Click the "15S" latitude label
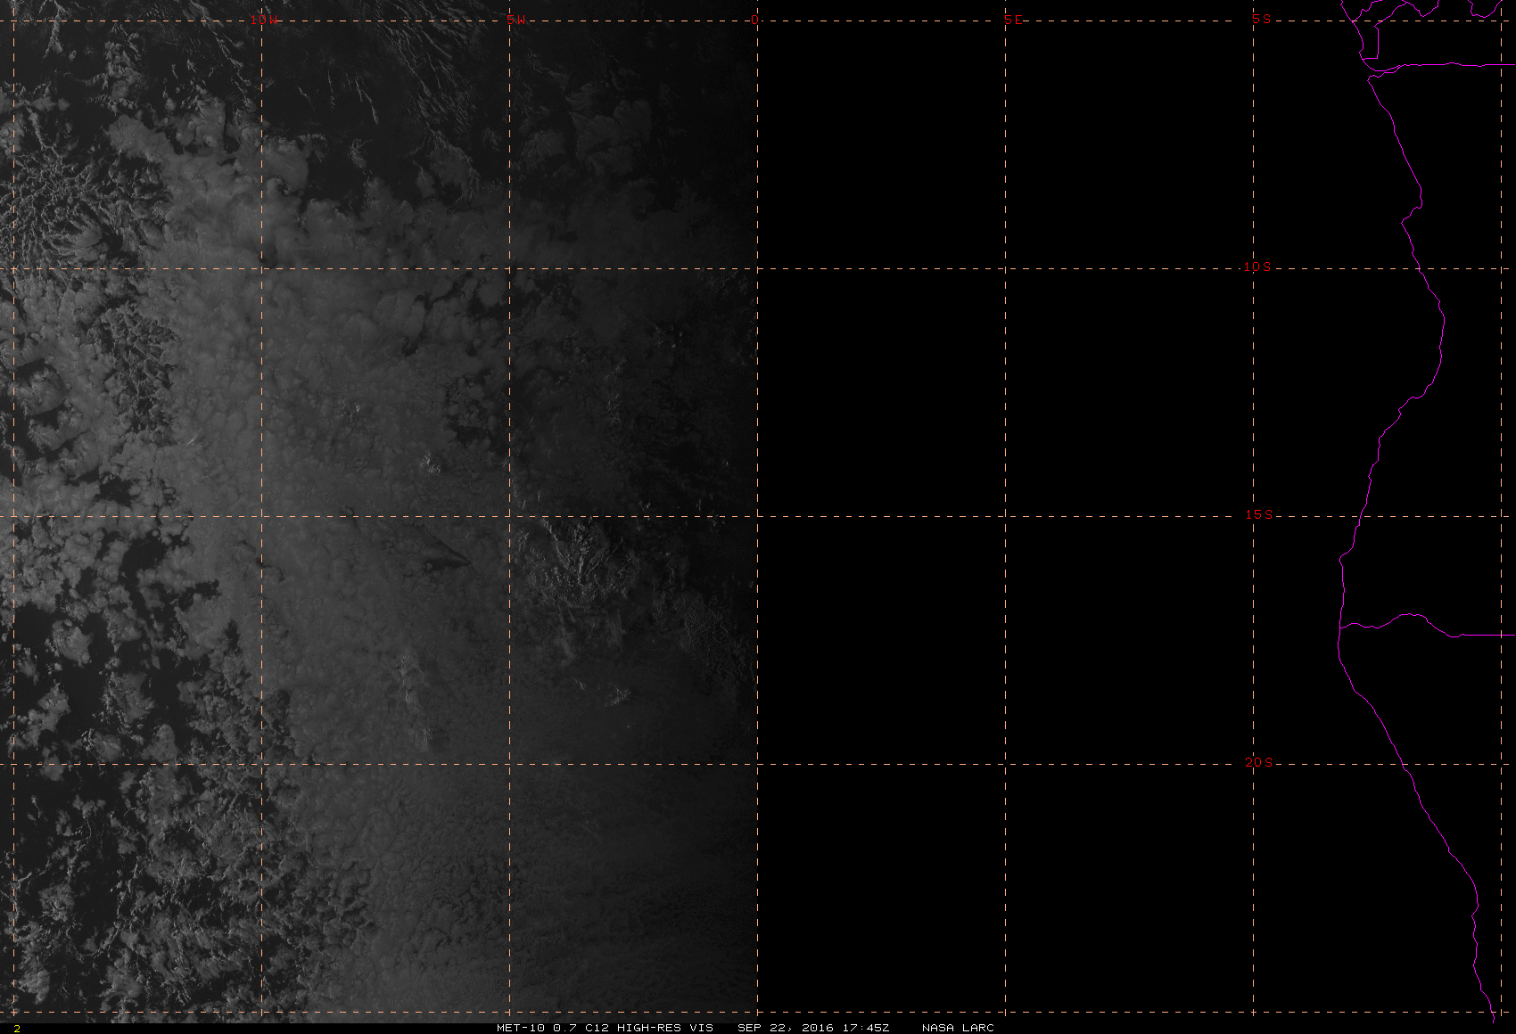The height and width of the screenshot is (1034, 1516). point(1258,514)
